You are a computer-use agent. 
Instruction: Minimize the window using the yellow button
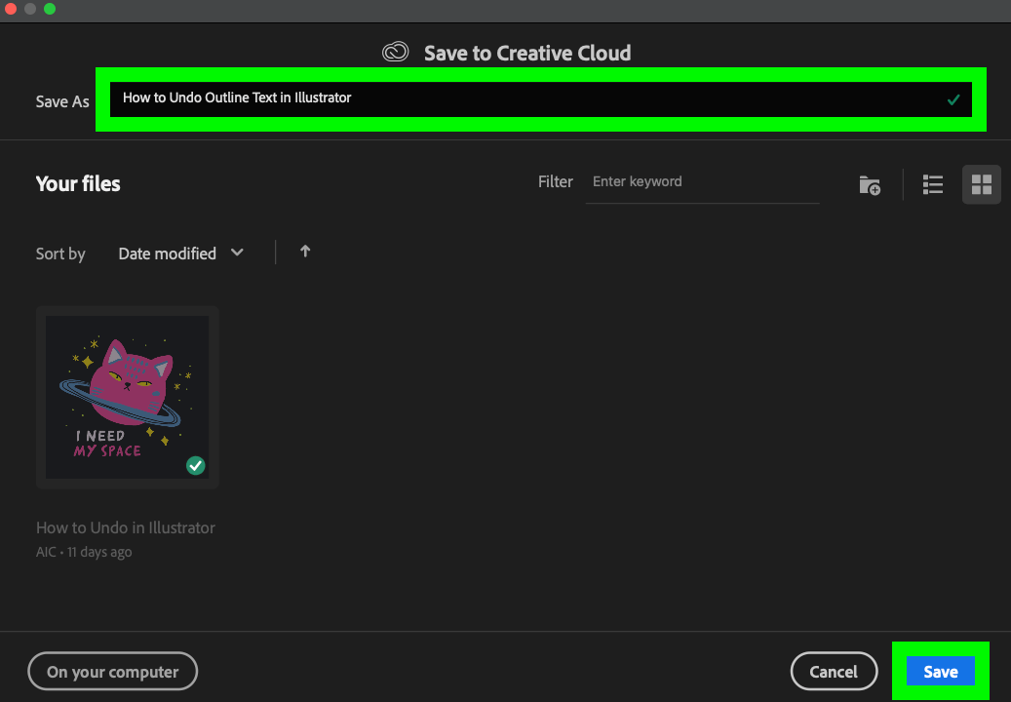tap(30, 9)
